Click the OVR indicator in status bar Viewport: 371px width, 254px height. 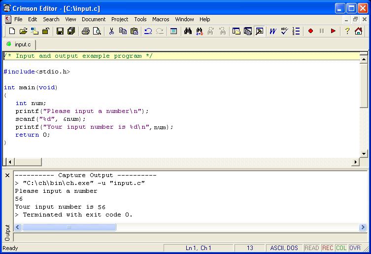355,248
